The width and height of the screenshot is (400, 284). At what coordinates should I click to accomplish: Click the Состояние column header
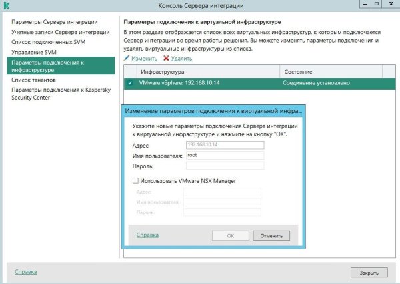pyautogui.click(x=331, y=72)
